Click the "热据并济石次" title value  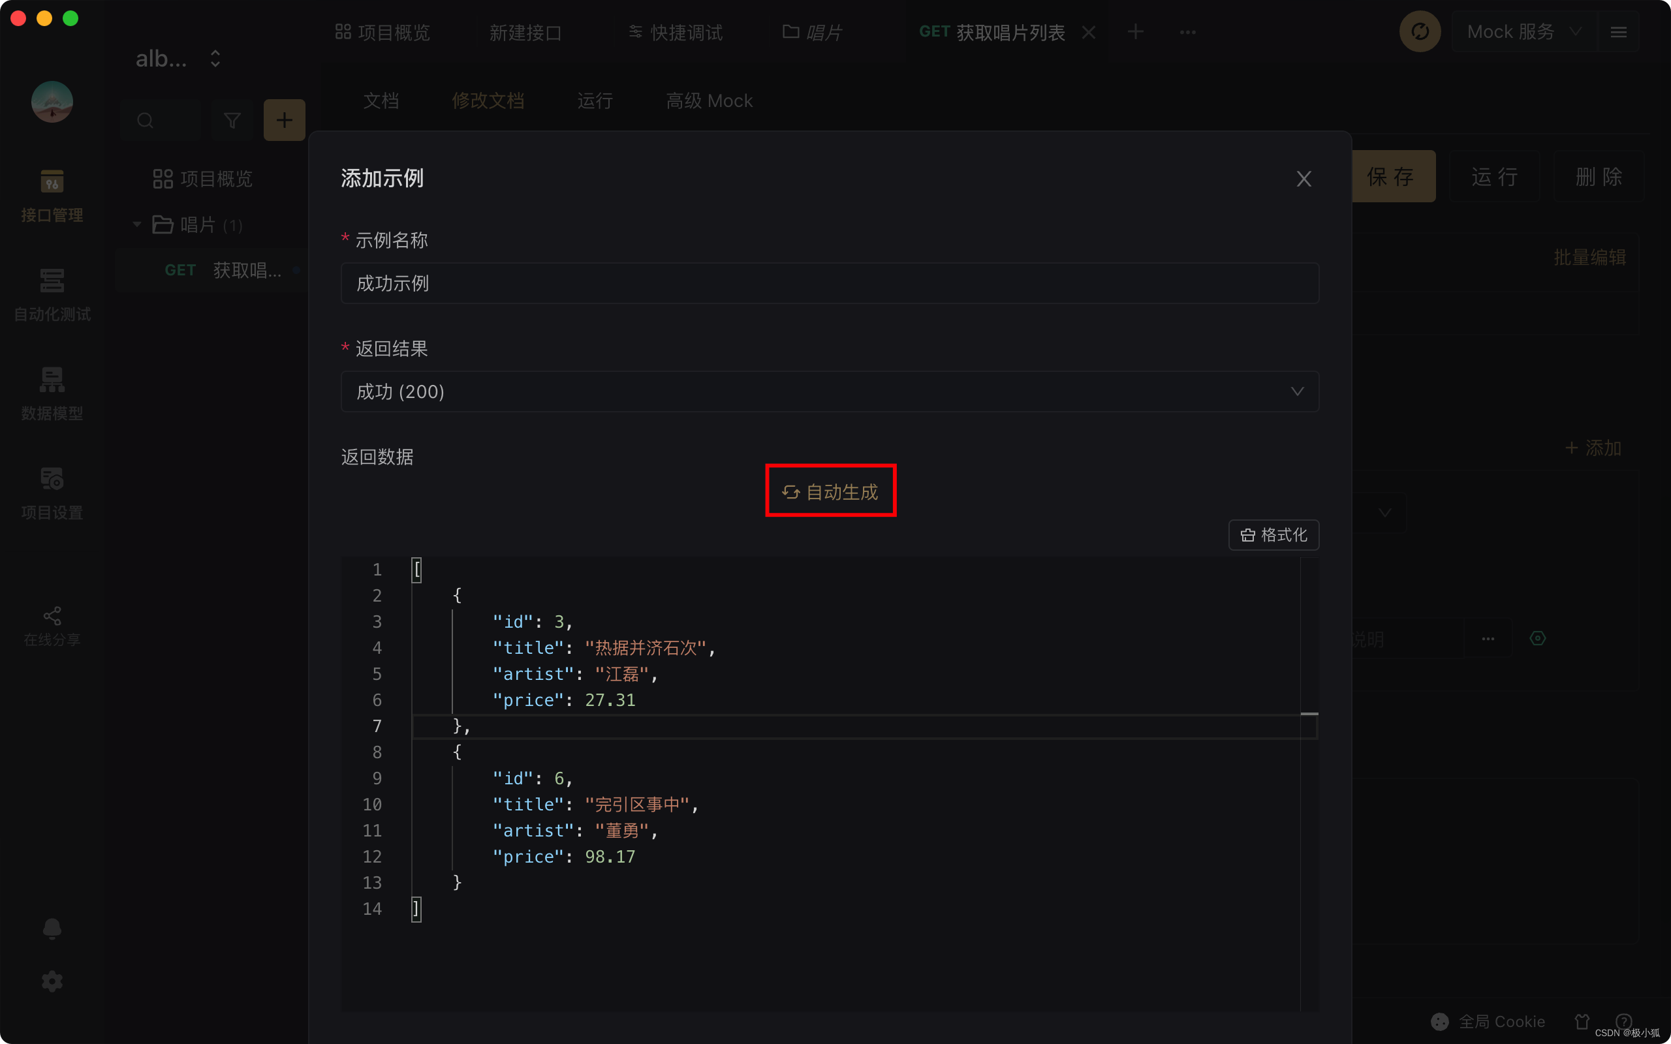646,648
